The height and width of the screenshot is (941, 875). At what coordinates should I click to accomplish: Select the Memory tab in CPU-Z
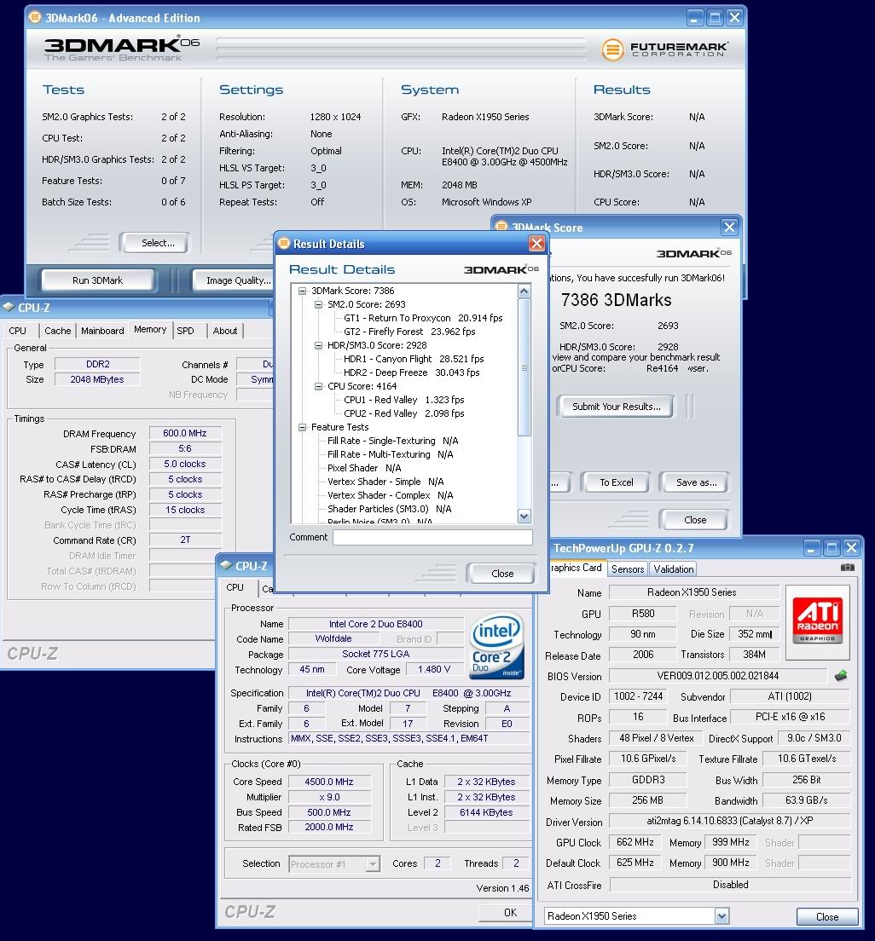click(150, 330)
